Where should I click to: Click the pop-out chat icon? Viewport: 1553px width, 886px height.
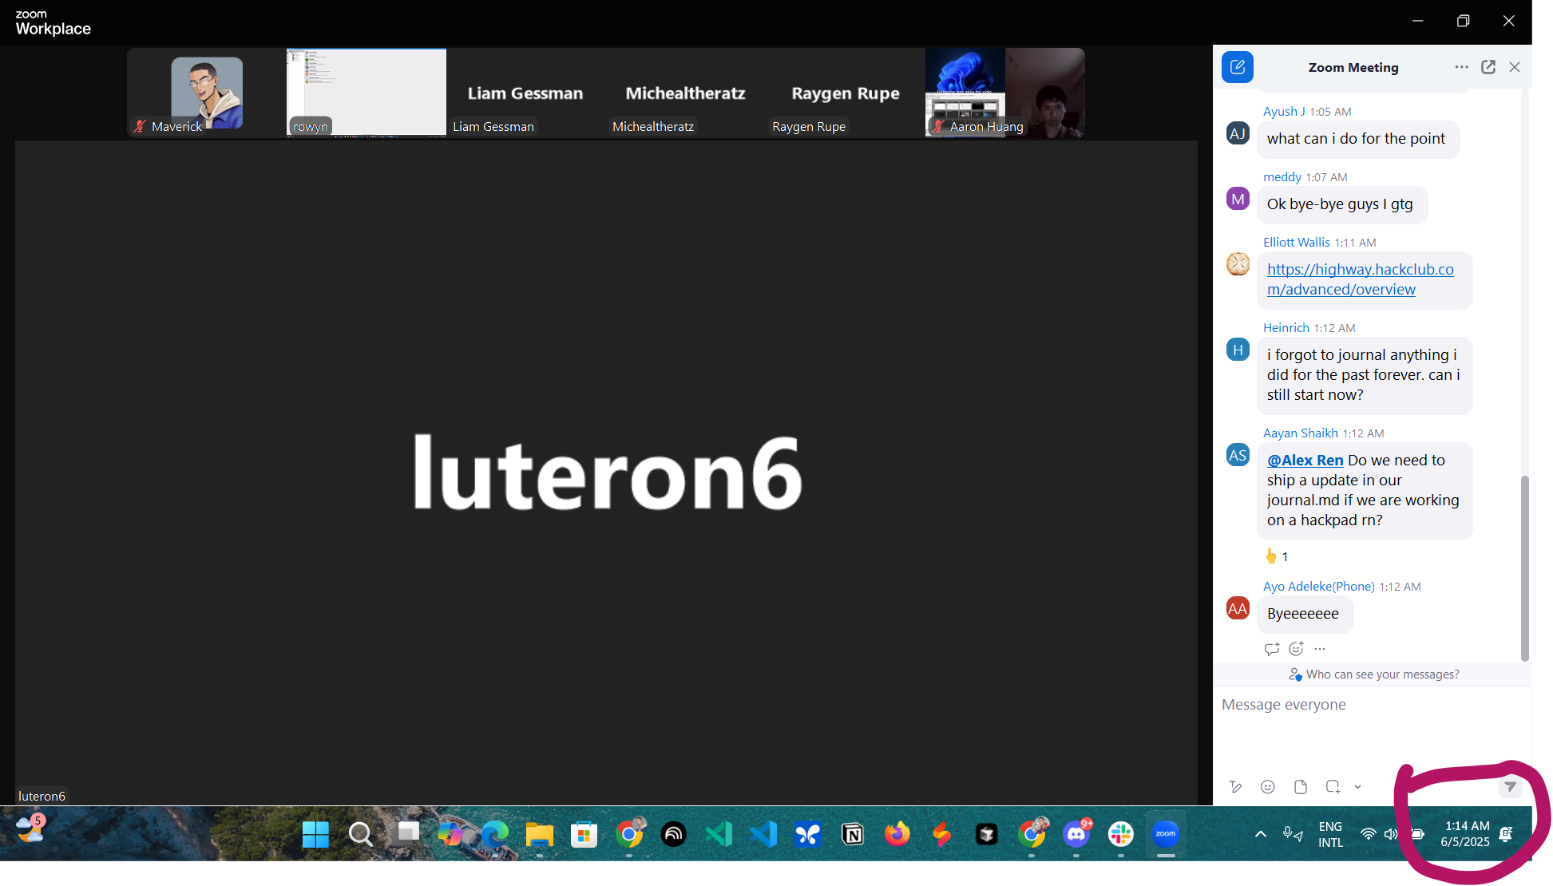click(x=1488, y=67)
